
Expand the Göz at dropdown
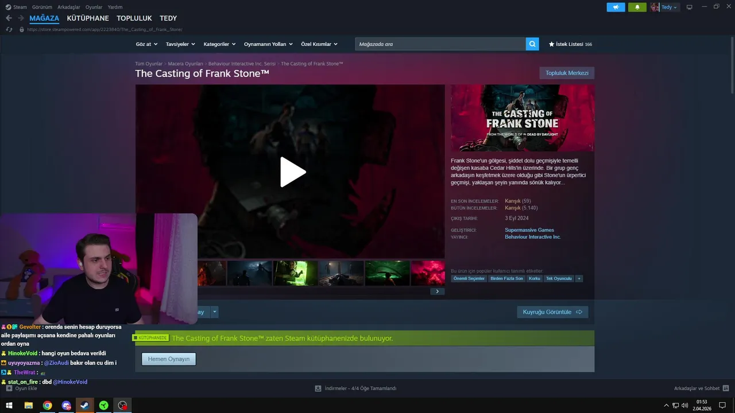(146, 44)
